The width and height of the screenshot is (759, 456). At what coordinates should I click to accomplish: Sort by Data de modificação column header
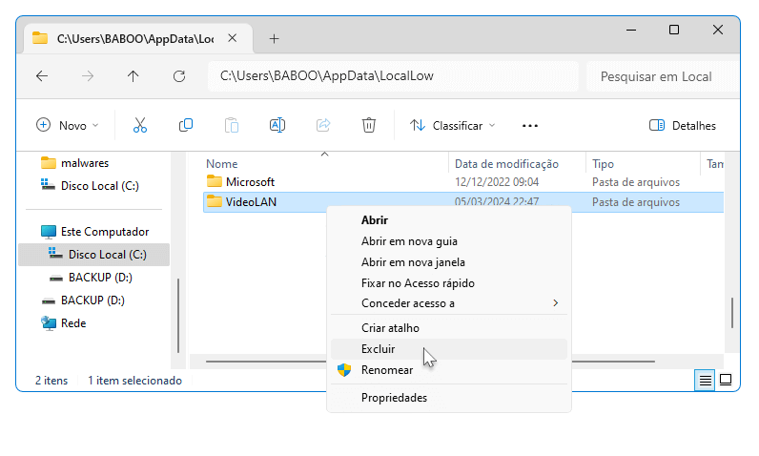(506, 164)
